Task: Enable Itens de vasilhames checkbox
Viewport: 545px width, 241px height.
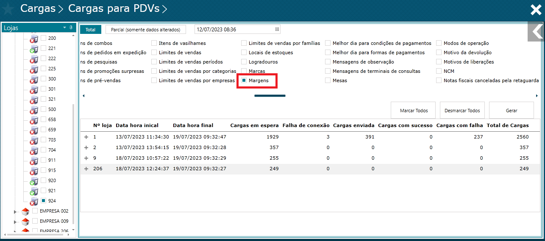Action: pos(154,43)
